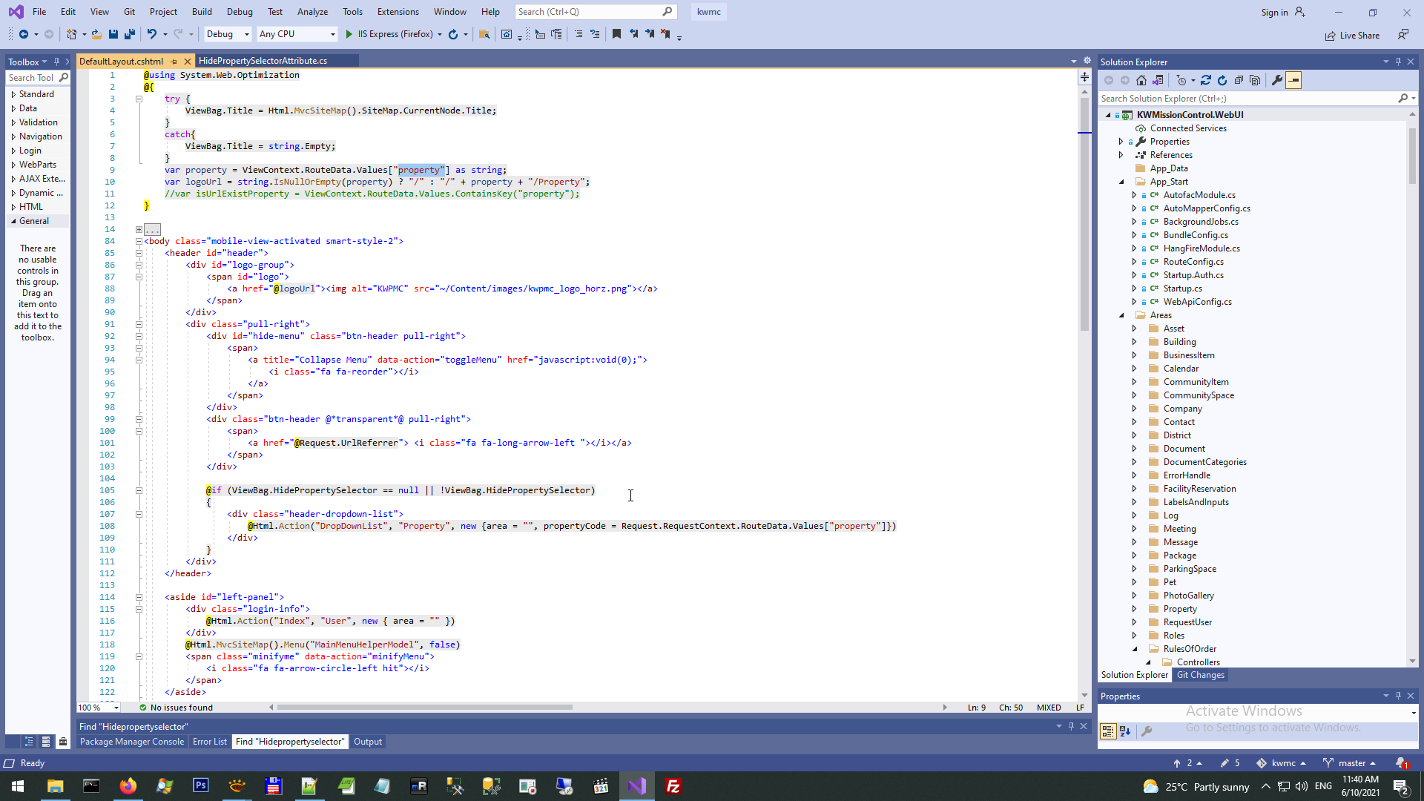Click Sync with Active Document icon

[1206, 80]
